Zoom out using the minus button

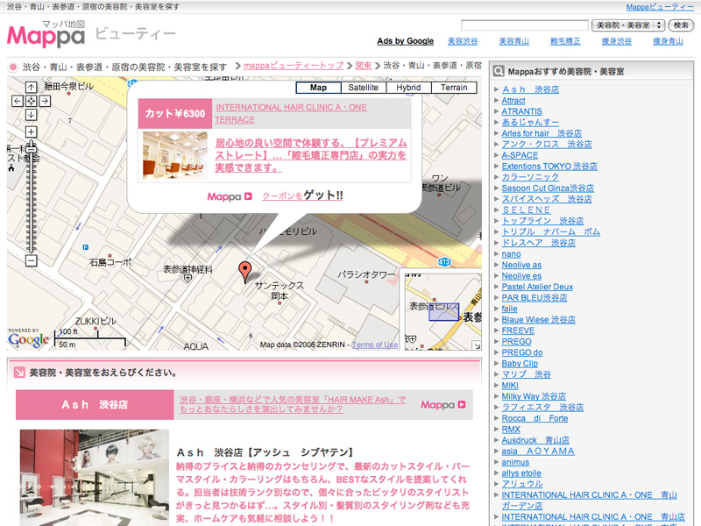coord(31,260)
